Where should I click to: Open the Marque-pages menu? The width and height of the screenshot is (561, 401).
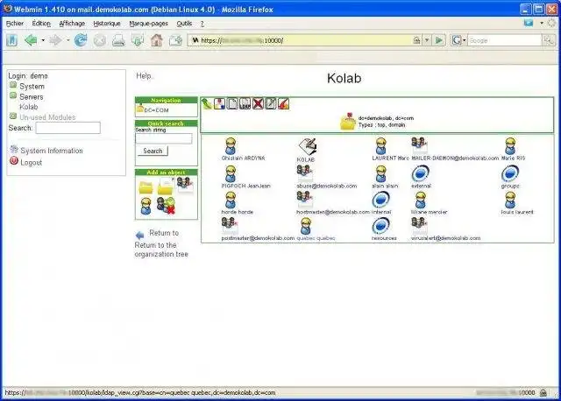point(148,24)
